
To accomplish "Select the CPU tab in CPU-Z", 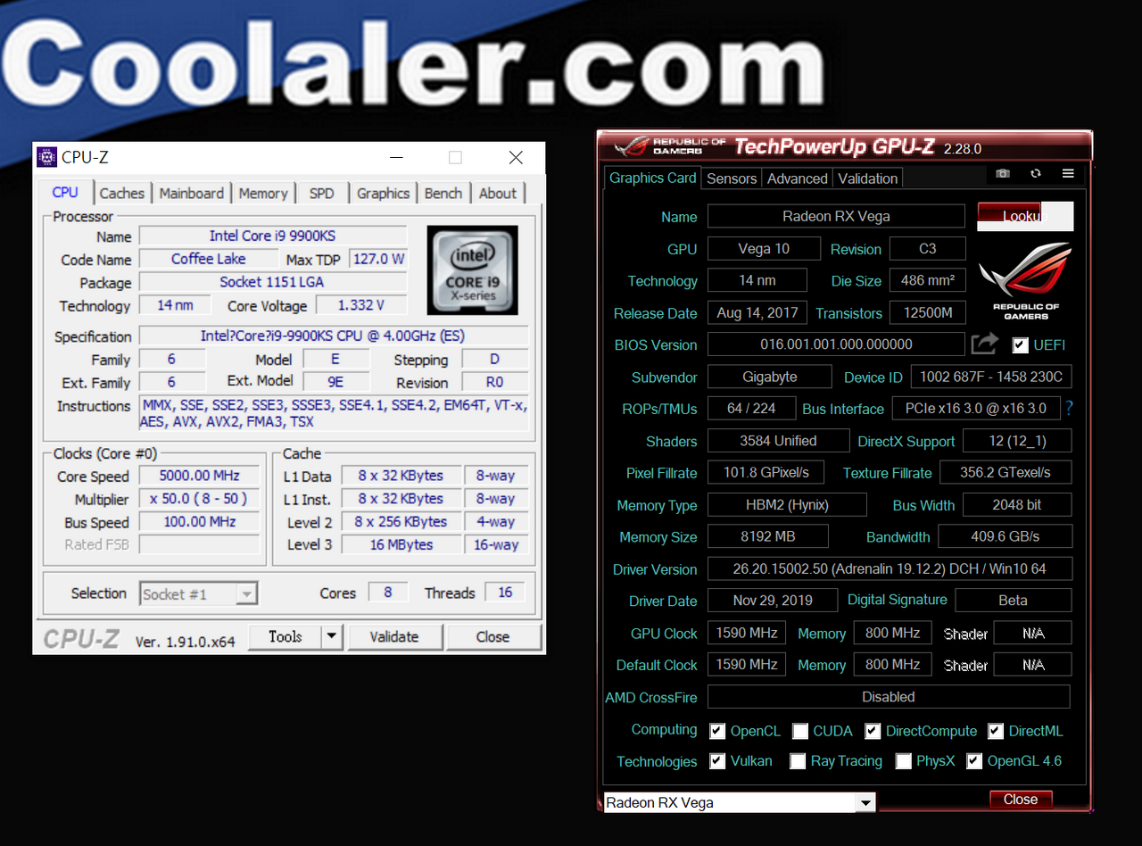I will click(x=65, y=192).
